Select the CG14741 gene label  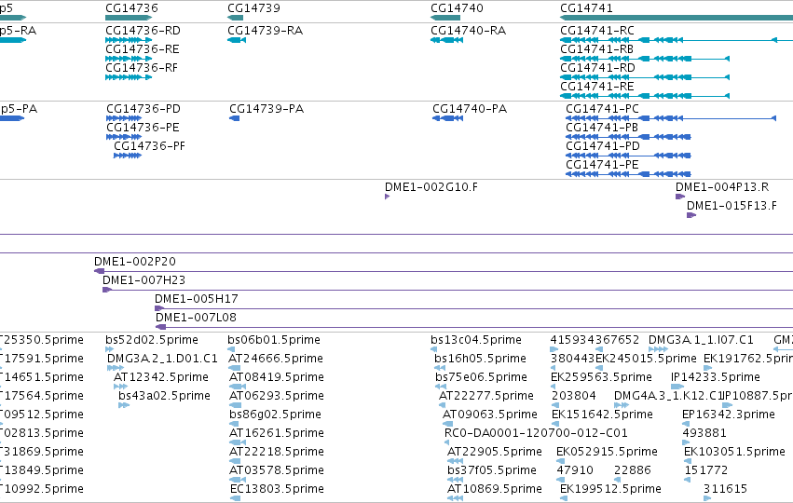click(x=586, y=8)
